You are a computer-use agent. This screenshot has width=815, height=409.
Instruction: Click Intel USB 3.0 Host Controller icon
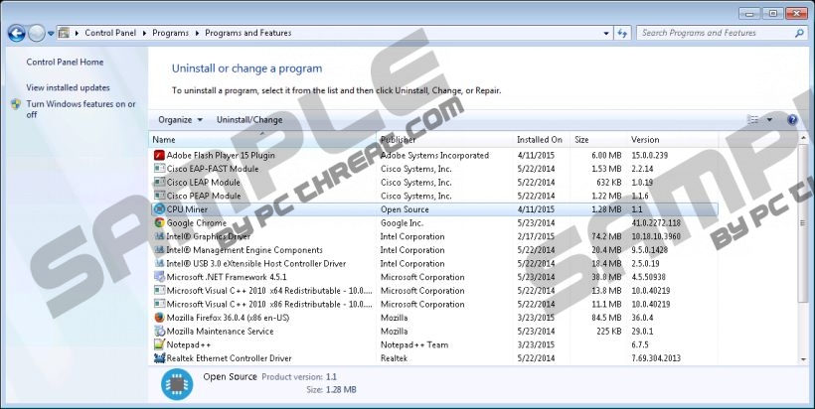pyautogui.click(x=160, y=263)
